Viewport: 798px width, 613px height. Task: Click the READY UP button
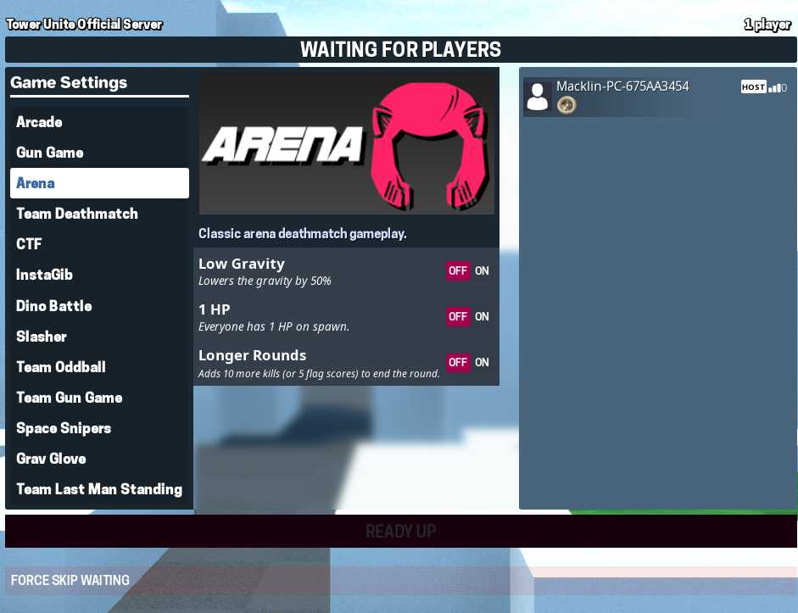[400, 531]
